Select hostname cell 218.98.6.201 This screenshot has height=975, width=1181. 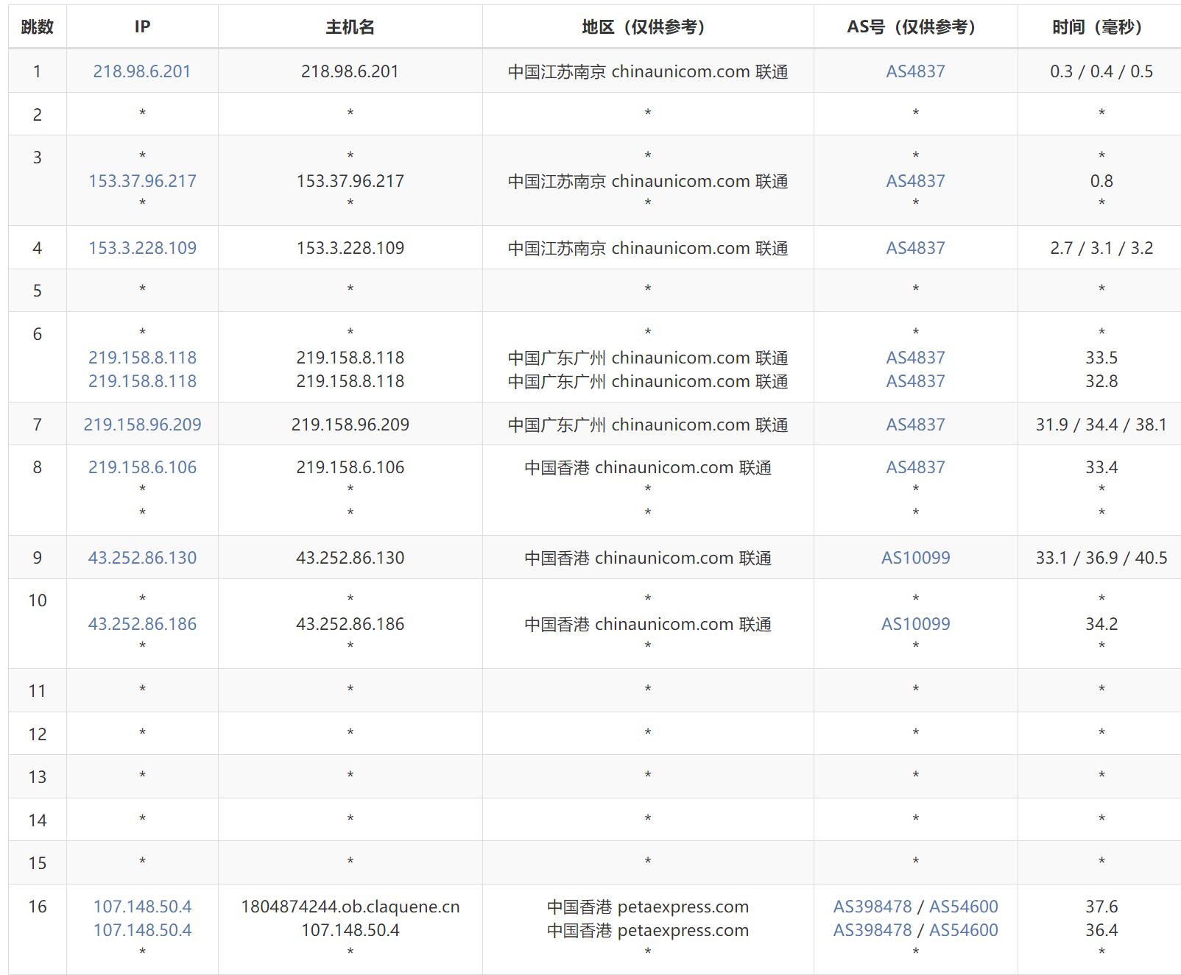coord(350,71)
